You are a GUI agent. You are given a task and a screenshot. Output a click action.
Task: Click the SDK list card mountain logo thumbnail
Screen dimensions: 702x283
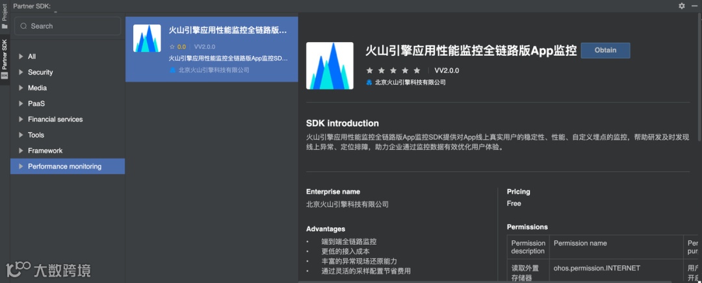[147, 38]
